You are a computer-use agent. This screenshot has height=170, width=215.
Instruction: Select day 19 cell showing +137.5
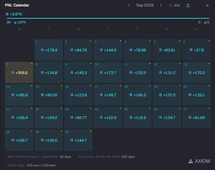tap(167, 95)
